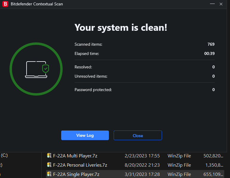Image resolution: width=230 pixels, height=178 pixels.
Task: Close the scan window with the X
Action: tap(221, 4)
